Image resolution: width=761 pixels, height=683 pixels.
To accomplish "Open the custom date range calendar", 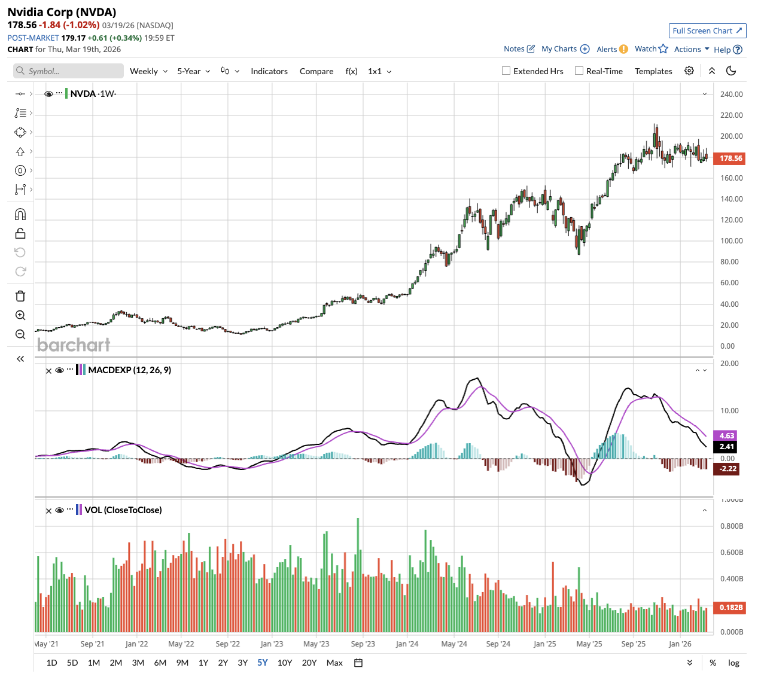I will [358, 663].
